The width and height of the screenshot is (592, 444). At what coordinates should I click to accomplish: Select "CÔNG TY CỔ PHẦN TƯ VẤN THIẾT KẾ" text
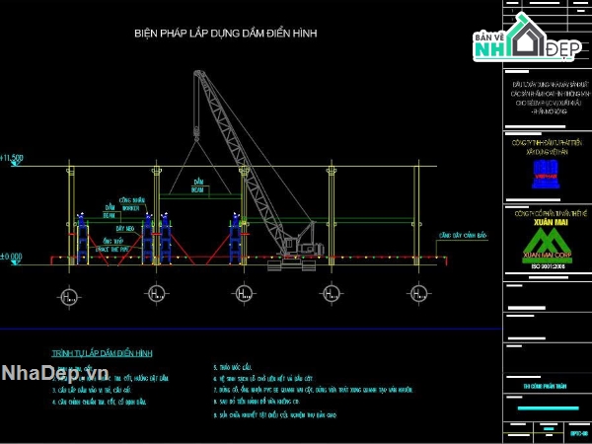[551, 214]
